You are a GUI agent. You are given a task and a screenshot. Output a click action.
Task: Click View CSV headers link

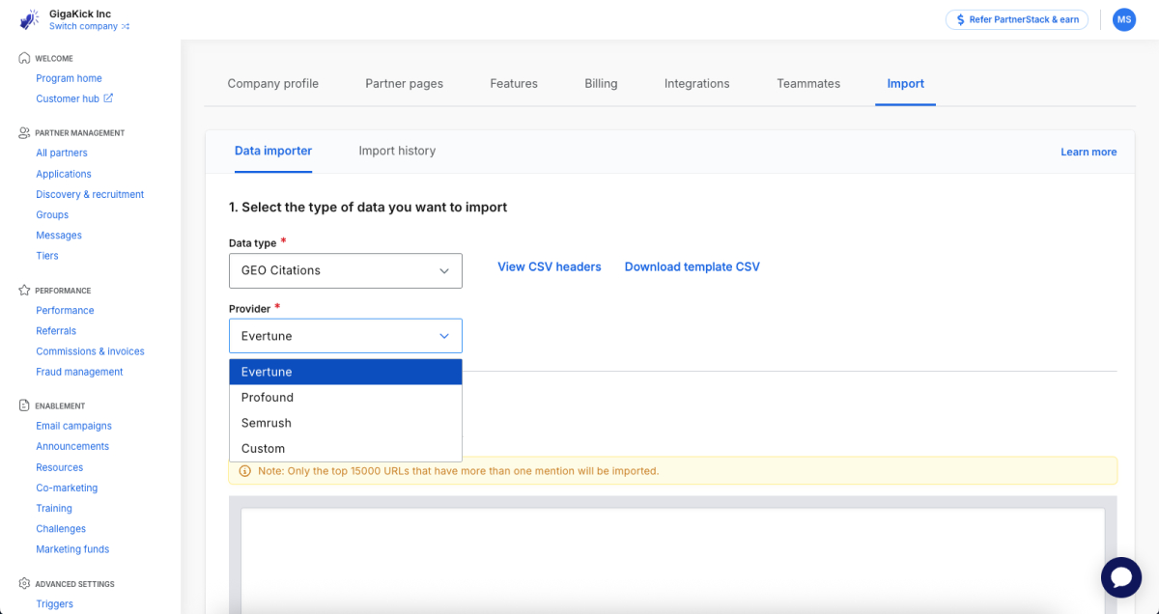550,266
